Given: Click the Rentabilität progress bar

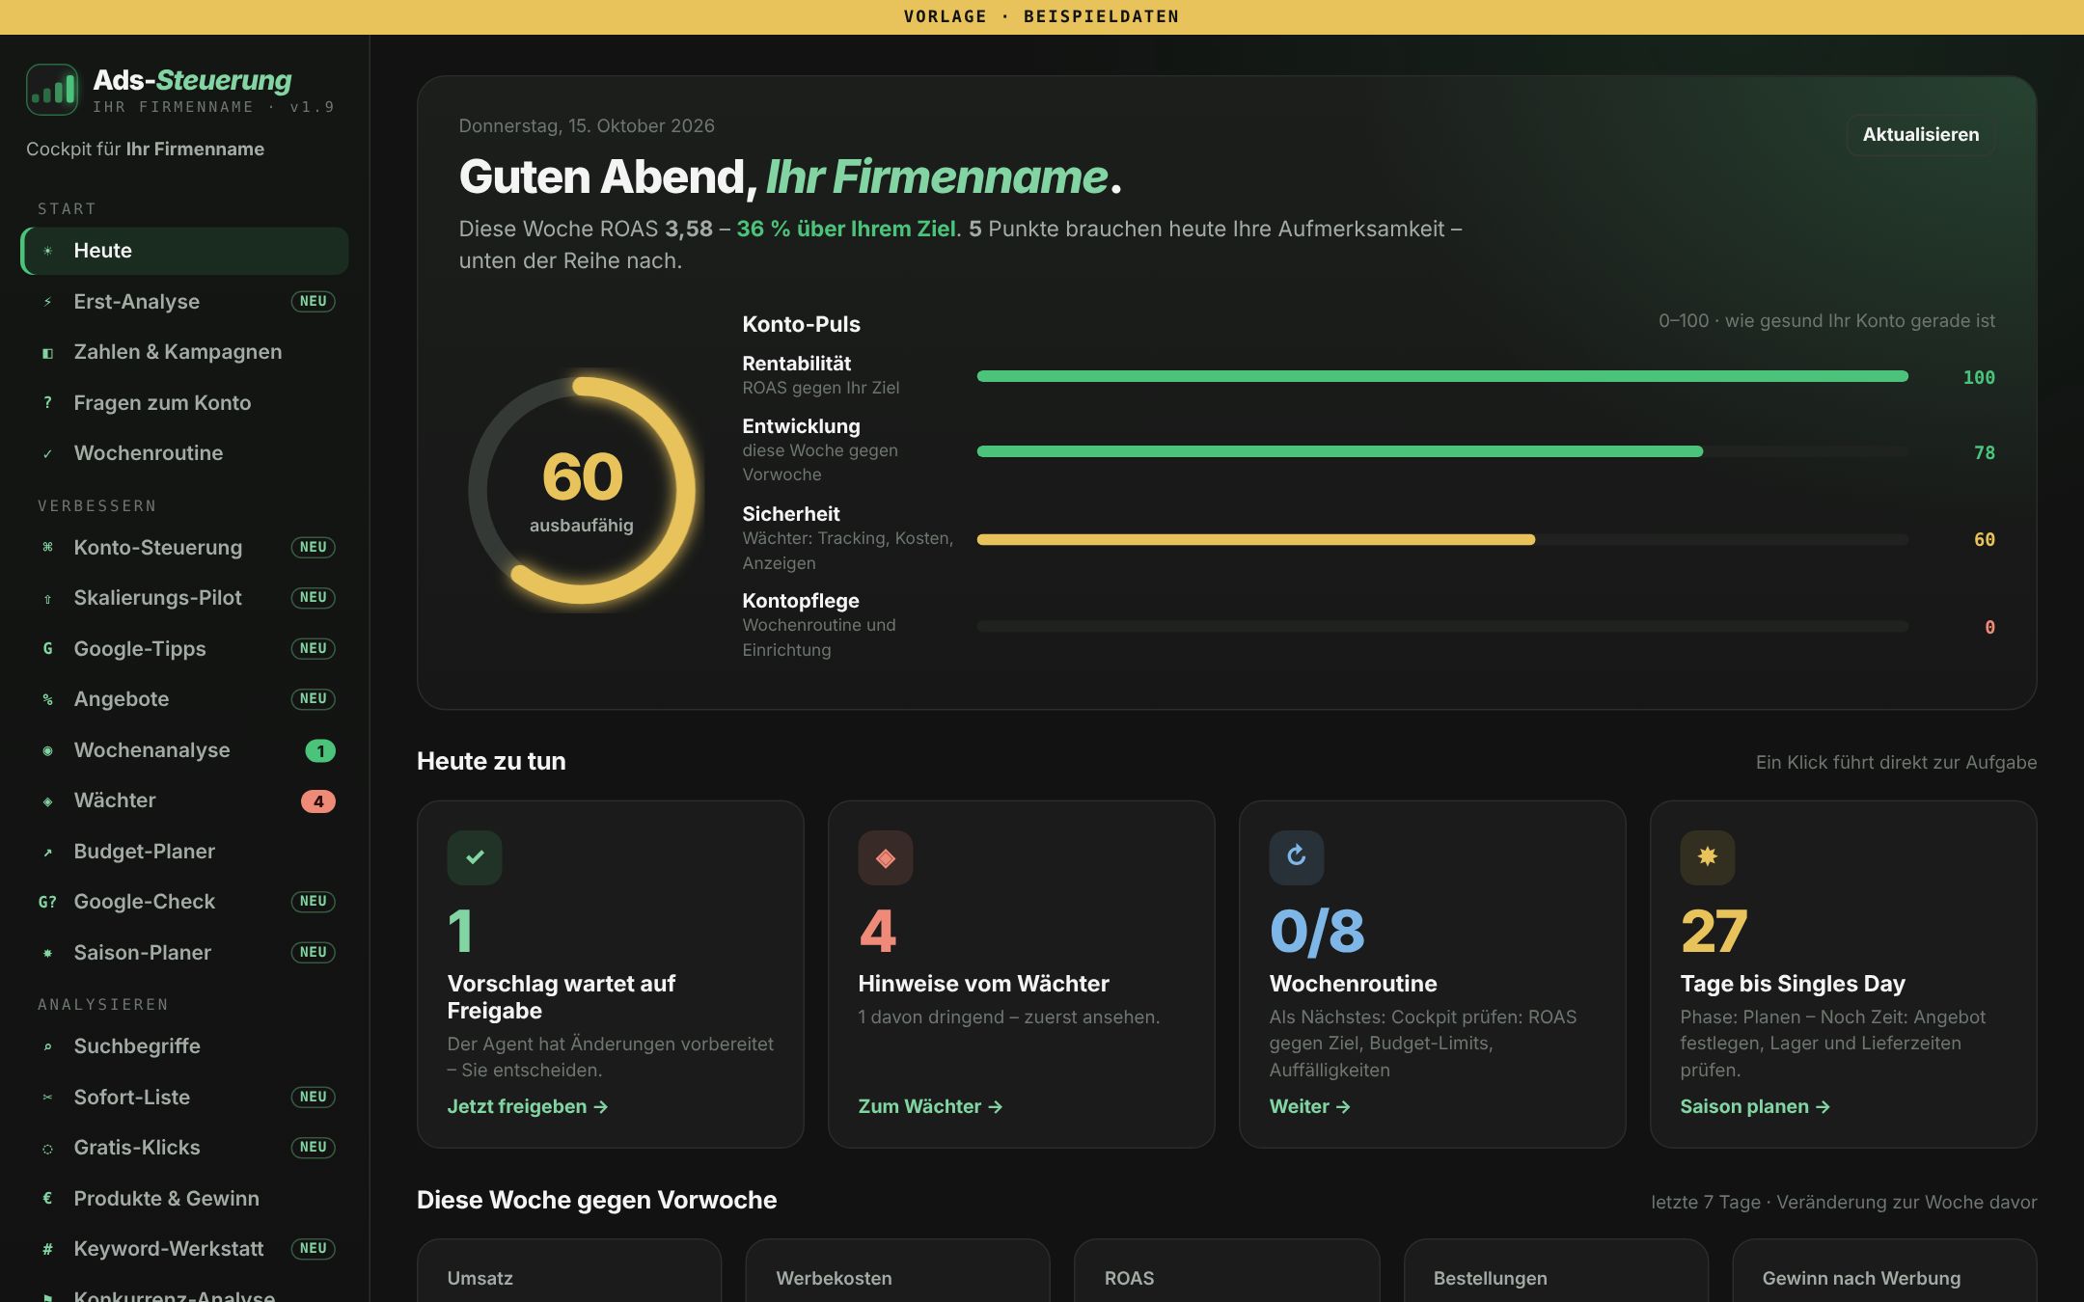Looking at the screenshot, I should (x=1442, y=376).
